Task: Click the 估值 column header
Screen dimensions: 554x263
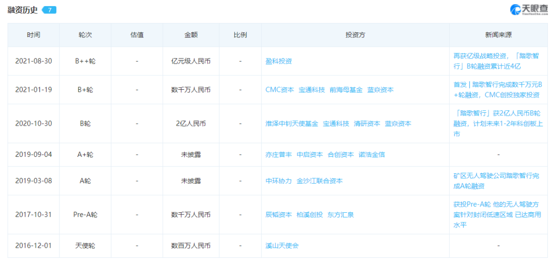Action: [137, 35]
